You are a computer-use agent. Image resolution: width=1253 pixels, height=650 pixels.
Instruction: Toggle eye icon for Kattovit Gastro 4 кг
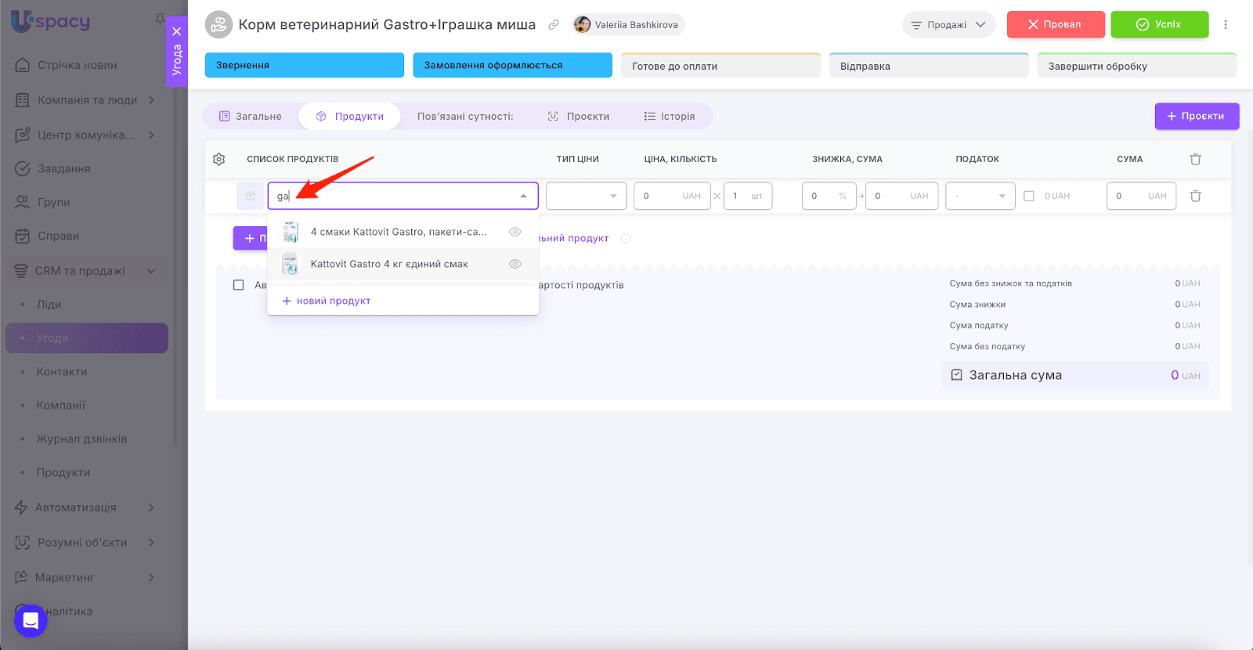(515, 264)
